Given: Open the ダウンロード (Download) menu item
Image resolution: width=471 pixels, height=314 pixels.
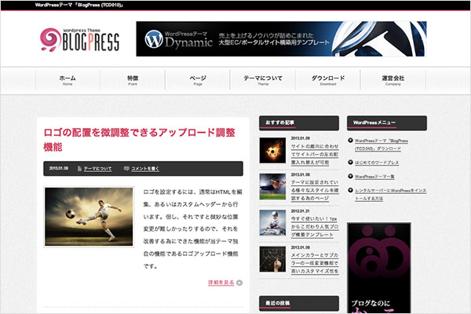Looking at the screenshot, I should tap(328, 81).
